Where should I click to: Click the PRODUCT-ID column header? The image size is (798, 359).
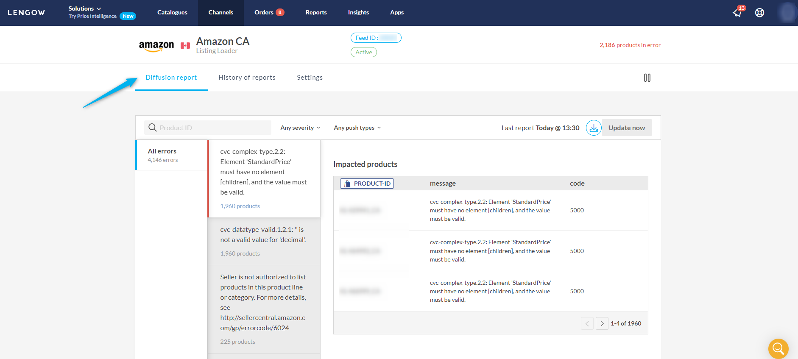(367, 184)
